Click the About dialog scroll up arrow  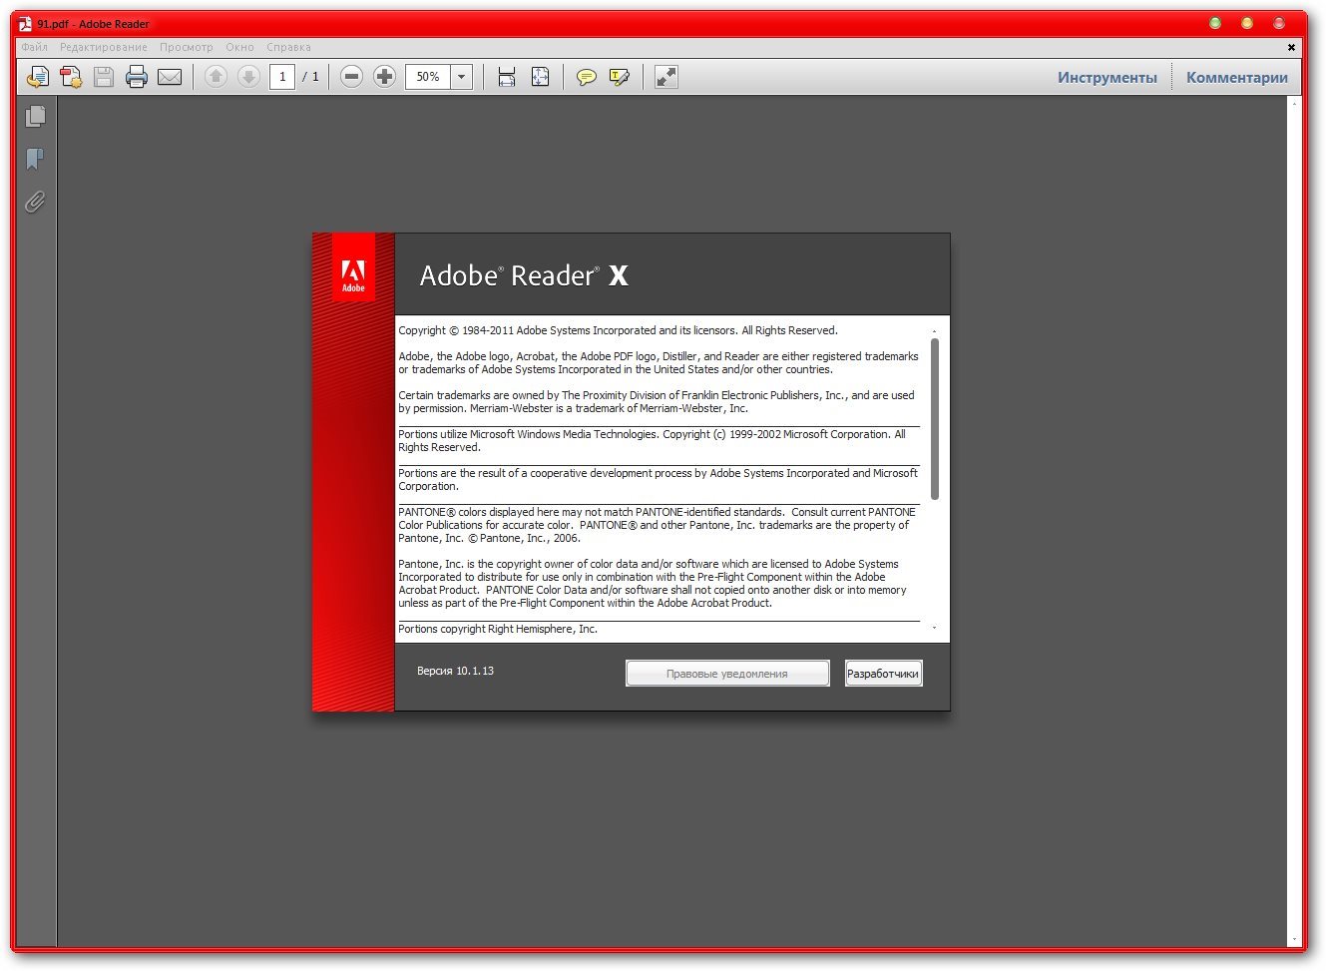point(935,330)
